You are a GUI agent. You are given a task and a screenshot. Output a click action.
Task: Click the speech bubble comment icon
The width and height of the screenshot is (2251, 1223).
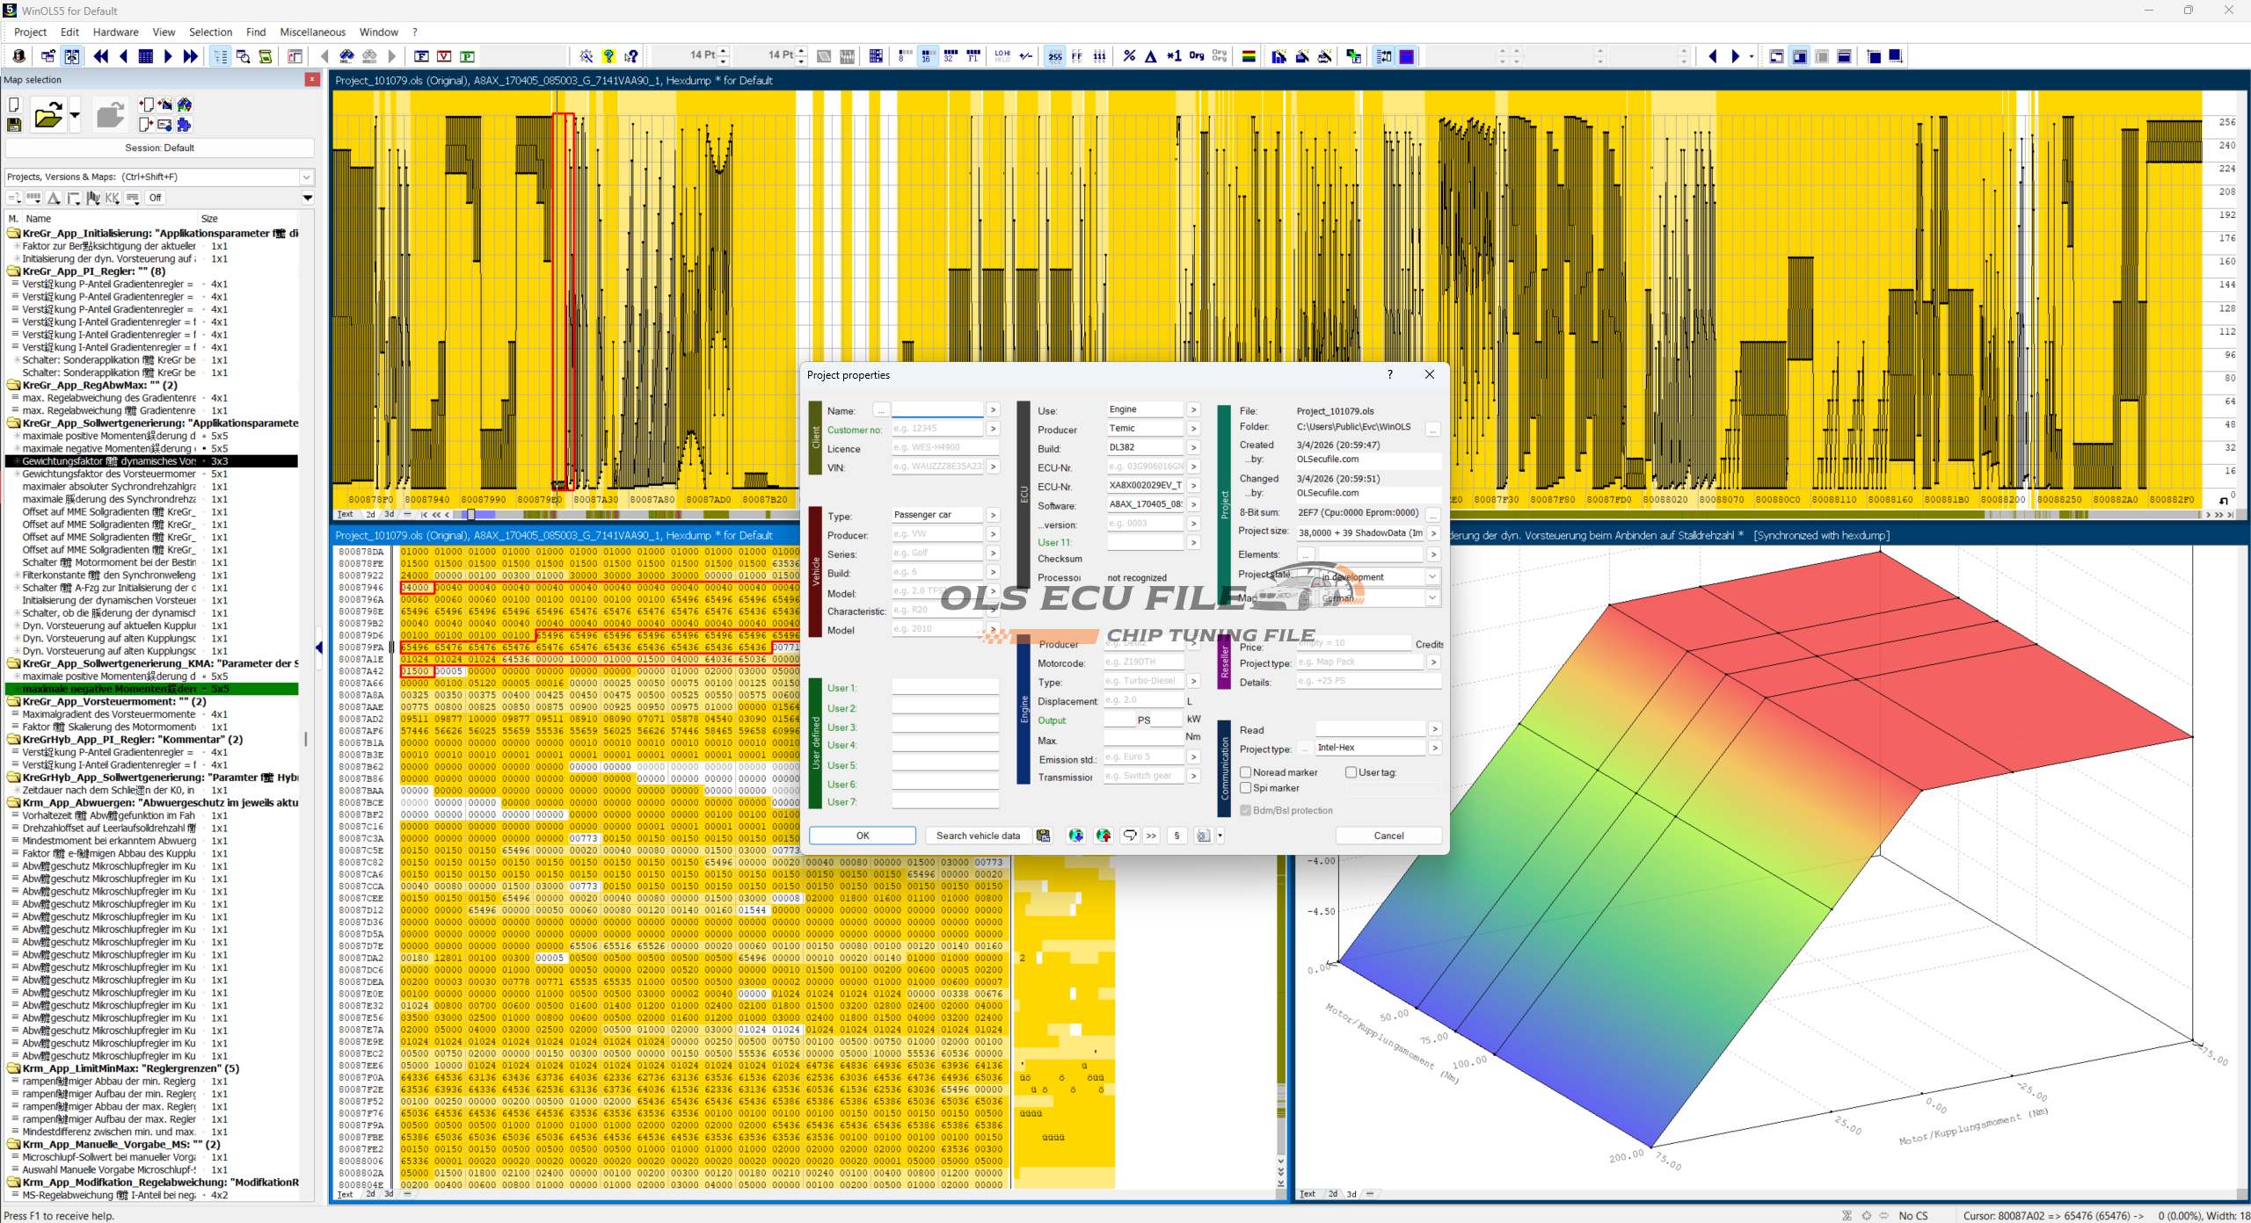click(1130, 836)
